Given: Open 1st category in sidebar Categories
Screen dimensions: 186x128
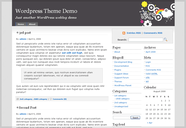Looking at the screenshot, I should [120, 96].
